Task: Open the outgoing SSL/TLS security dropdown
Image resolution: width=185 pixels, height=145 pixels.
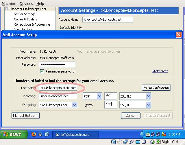Action: pos(135,105)
